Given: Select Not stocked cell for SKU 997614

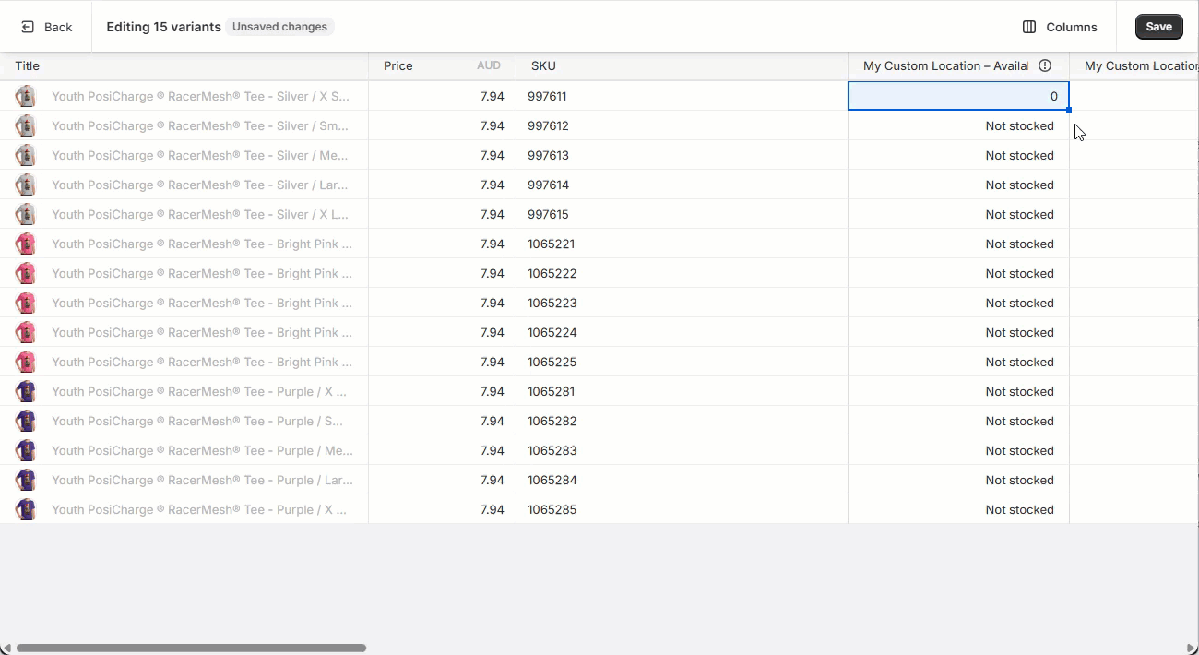Looking at the screenshot, I should [959, 185].
